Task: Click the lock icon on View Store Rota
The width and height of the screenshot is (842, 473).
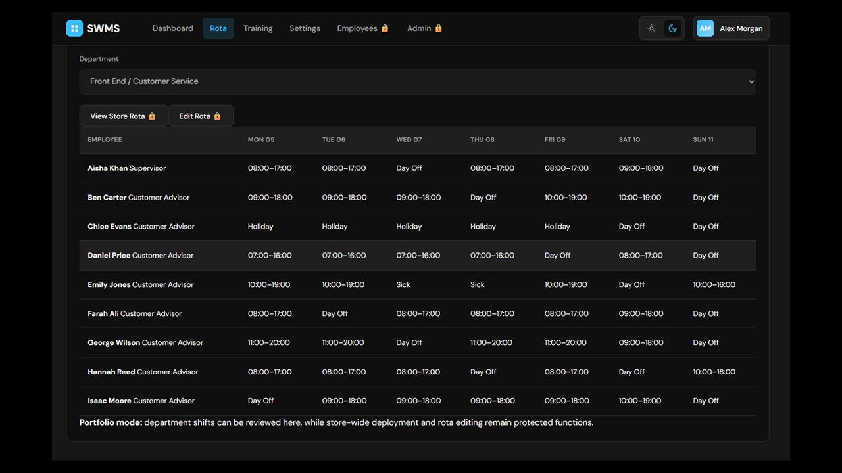Action: (x=152, y=116)
